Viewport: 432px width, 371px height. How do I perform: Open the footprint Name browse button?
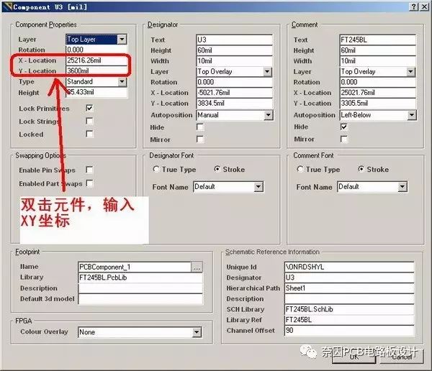[197, 267]
